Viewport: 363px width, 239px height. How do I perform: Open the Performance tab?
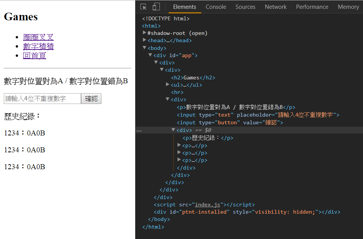coord(312,7)
